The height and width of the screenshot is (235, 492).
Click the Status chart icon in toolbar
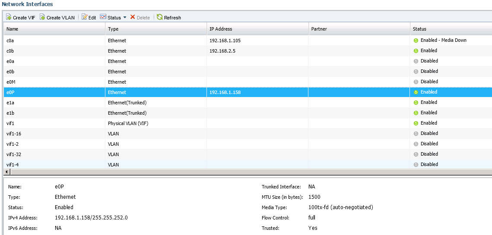pos(103,17)
